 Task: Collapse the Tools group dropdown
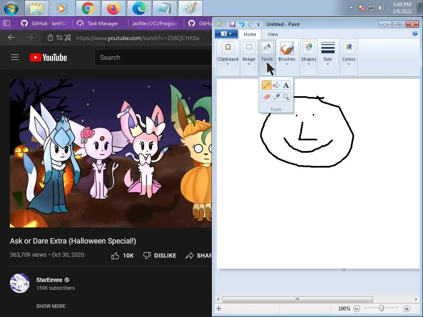(x=267, y=57)
